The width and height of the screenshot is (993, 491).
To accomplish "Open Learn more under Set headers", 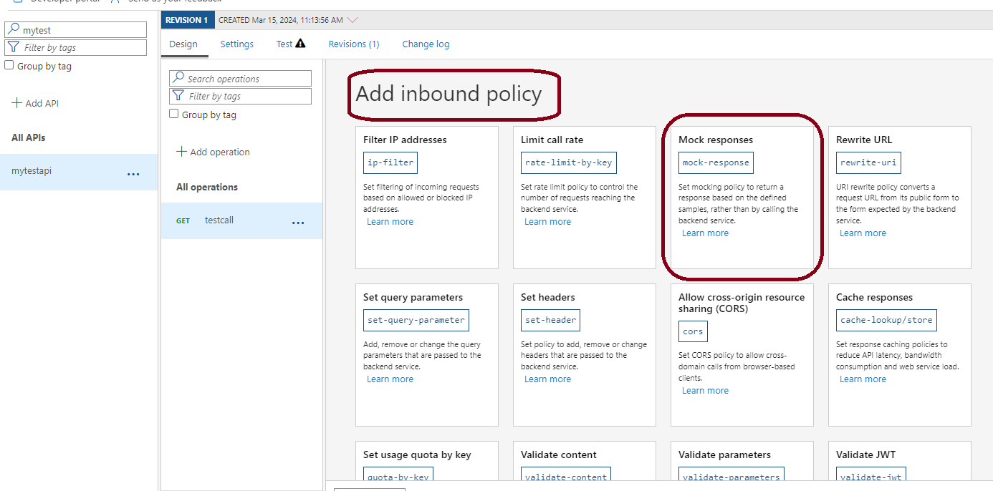I will [x=547, y=379].
